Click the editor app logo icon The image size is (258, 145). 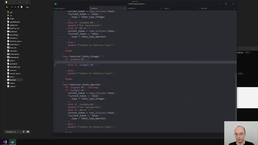point(56,4)
